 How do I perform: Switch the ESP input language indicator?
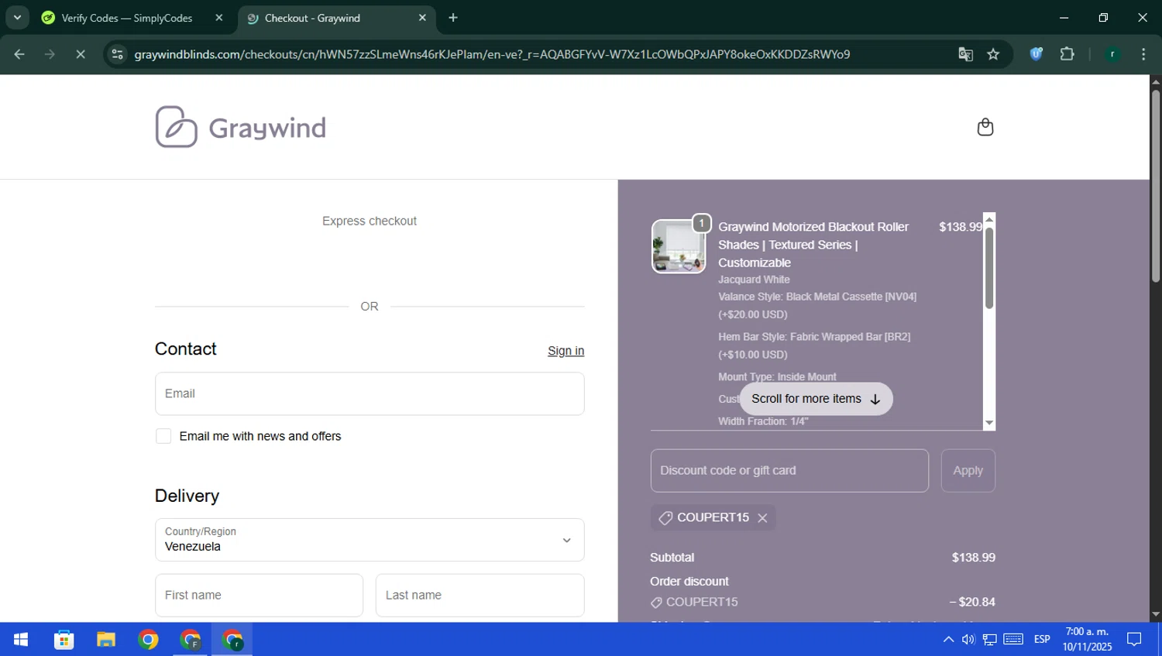coord(1042,640)
